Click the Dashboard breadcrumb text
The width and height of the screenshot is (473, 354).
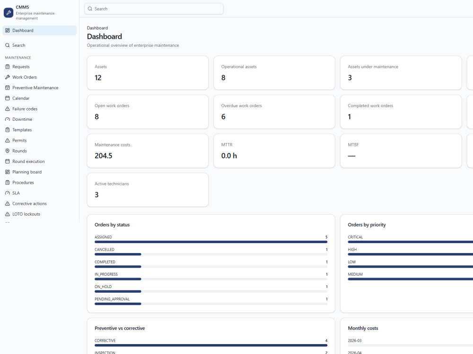pos(97,28)
